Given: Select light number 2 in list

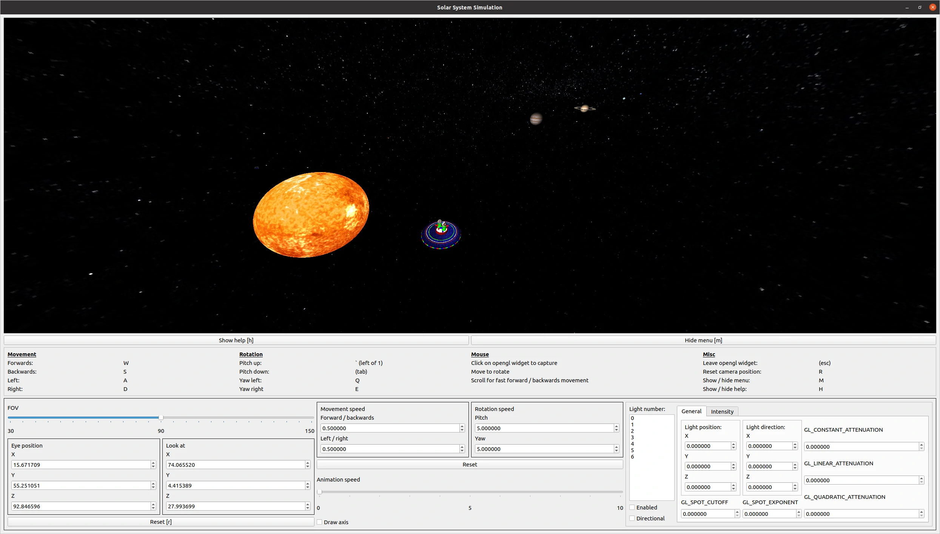Looking at the screenshot, I should tap(651, 431).
